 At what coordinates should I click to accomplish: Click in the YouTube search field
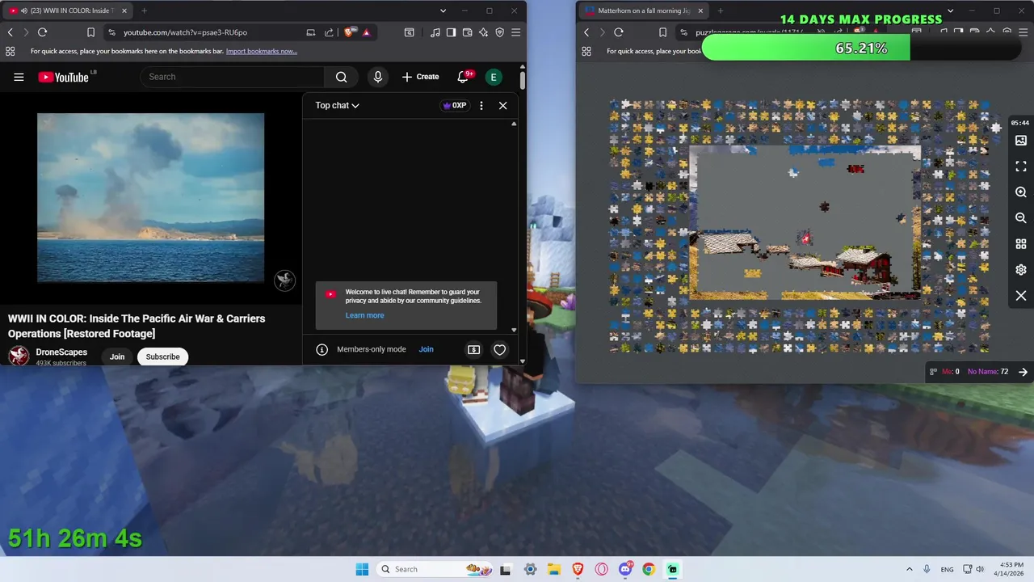point(233,77)
